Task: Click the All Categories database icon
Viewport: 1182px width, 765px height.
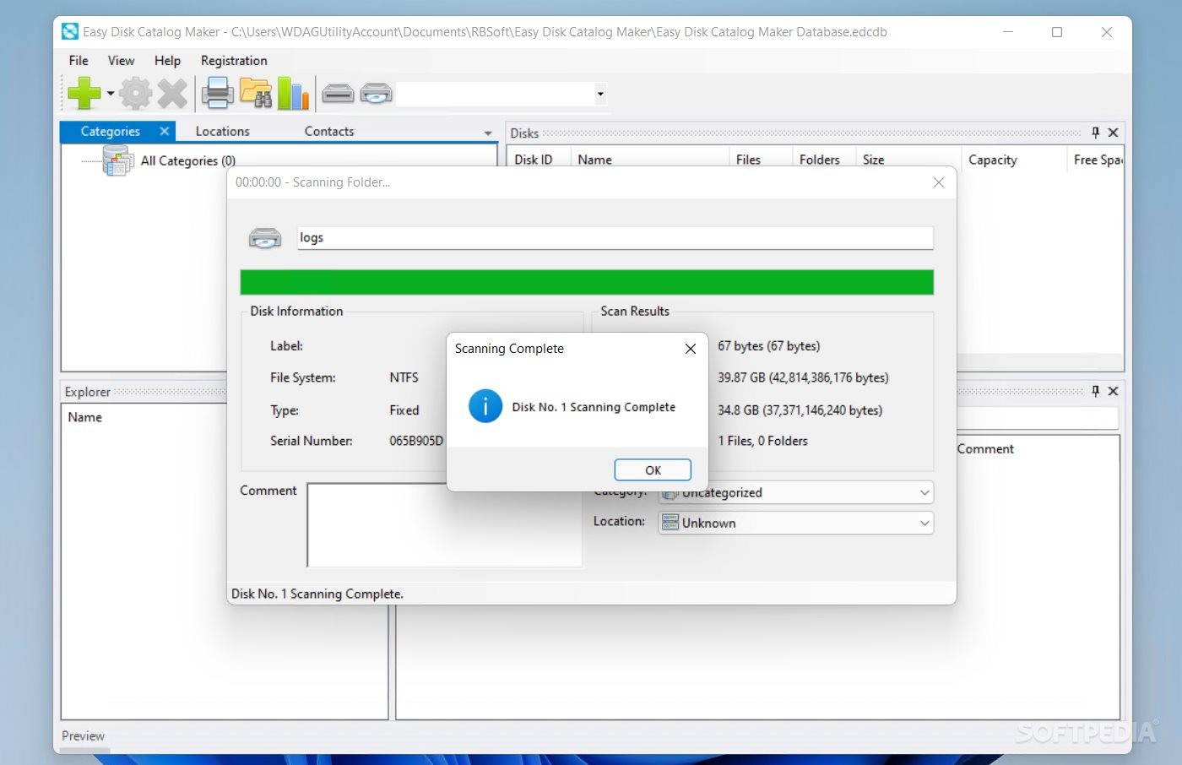Action: click(x=117, y=160)
